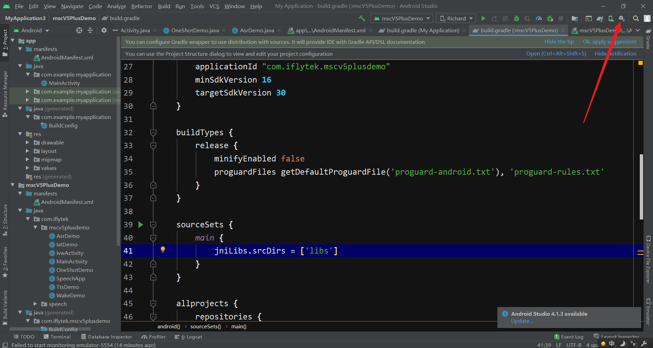The width and height of the screenshot is (653, 348).
Task: Click the Make Project hammer icon
Action: [x=362, y=18]
